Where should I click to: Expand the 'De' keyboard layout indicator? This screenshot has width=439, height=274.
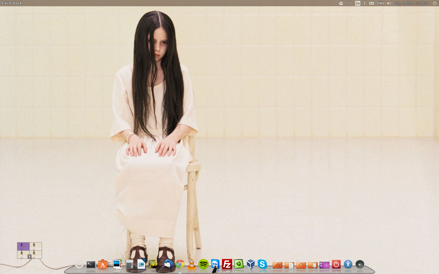[357, 3]
